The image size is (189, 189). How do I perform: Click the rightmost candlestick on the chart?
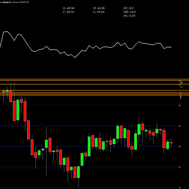[171, 143]
